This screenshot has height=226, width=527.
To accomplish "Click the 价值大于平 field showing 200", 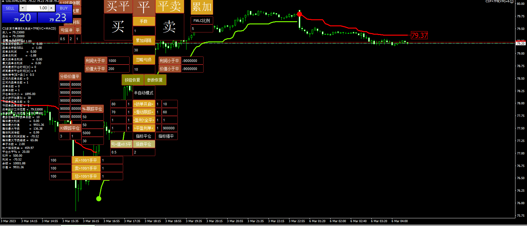I will click(x=118, y=69).
